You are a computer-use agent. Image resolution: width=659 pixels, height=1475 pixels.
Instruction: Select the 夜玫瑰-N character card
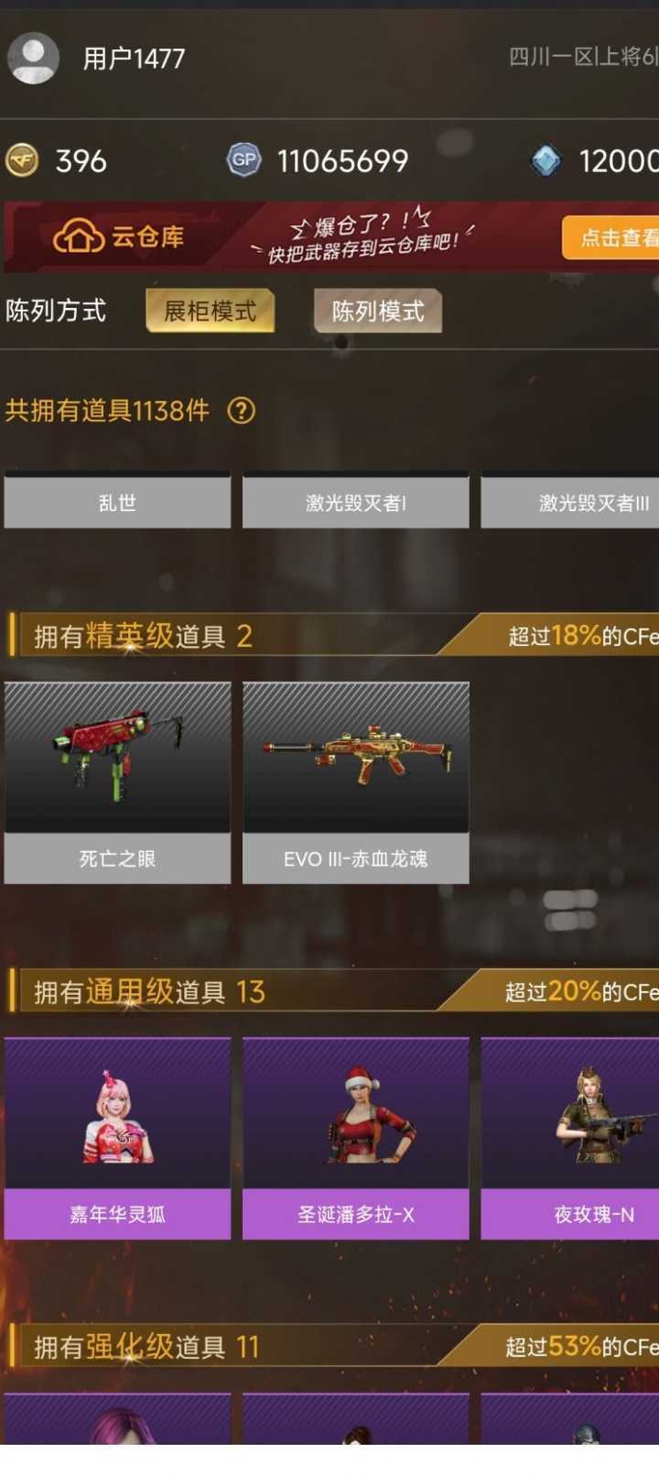(x=570, y=1139)
